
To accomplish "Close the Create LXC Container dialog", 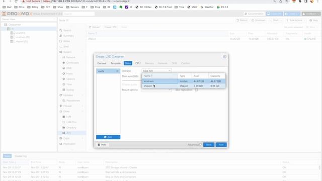I will tap(225, 57).
